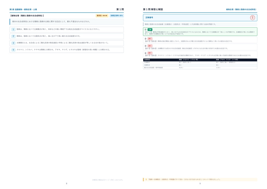Viewport: 267px width, 189px height.
Task: Click the circled ④ number on the fourth explanation
Action: point(145,53)
